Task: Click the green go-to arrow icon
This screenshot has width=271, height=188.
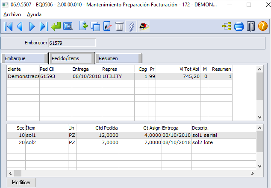Action: (56, 26)
